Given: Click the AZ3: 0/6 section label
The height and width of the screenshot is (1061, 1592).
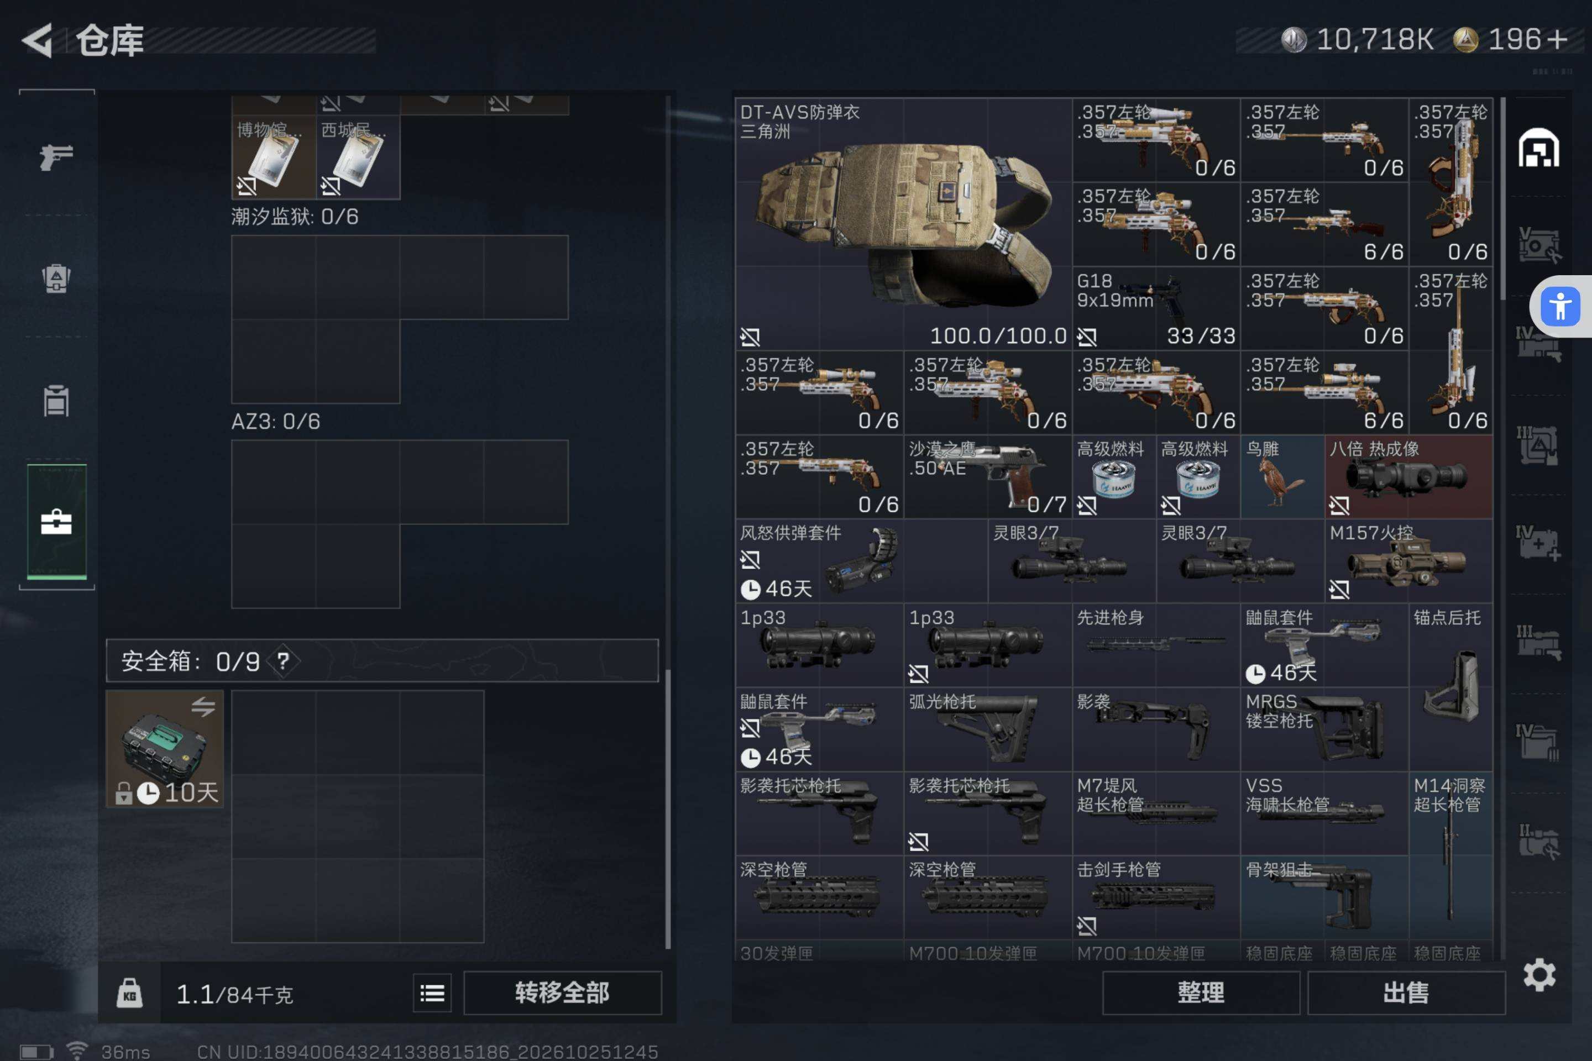Looking at the screenshot, I should tap(275, 422).
